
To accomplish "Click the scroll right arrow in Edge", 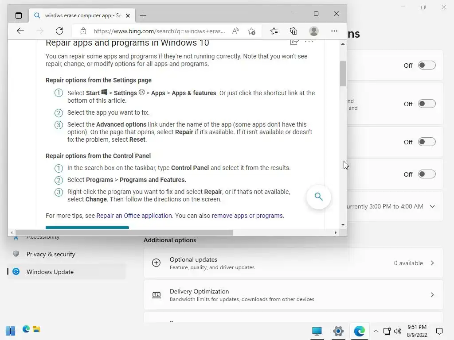I will coord(336,232).
